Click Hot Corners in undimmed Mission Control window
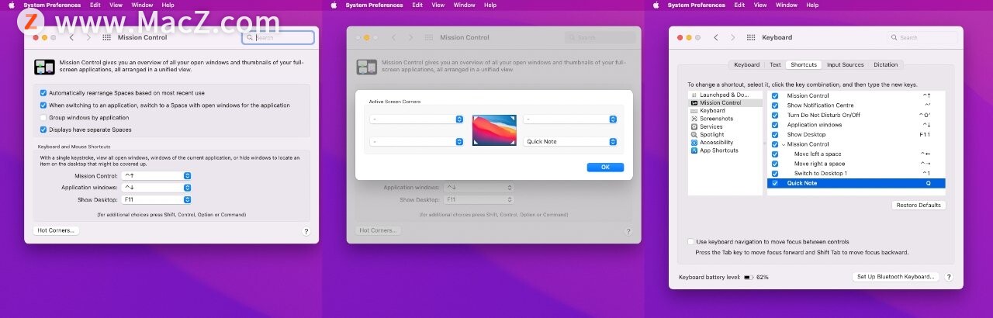 click(57, 230)
